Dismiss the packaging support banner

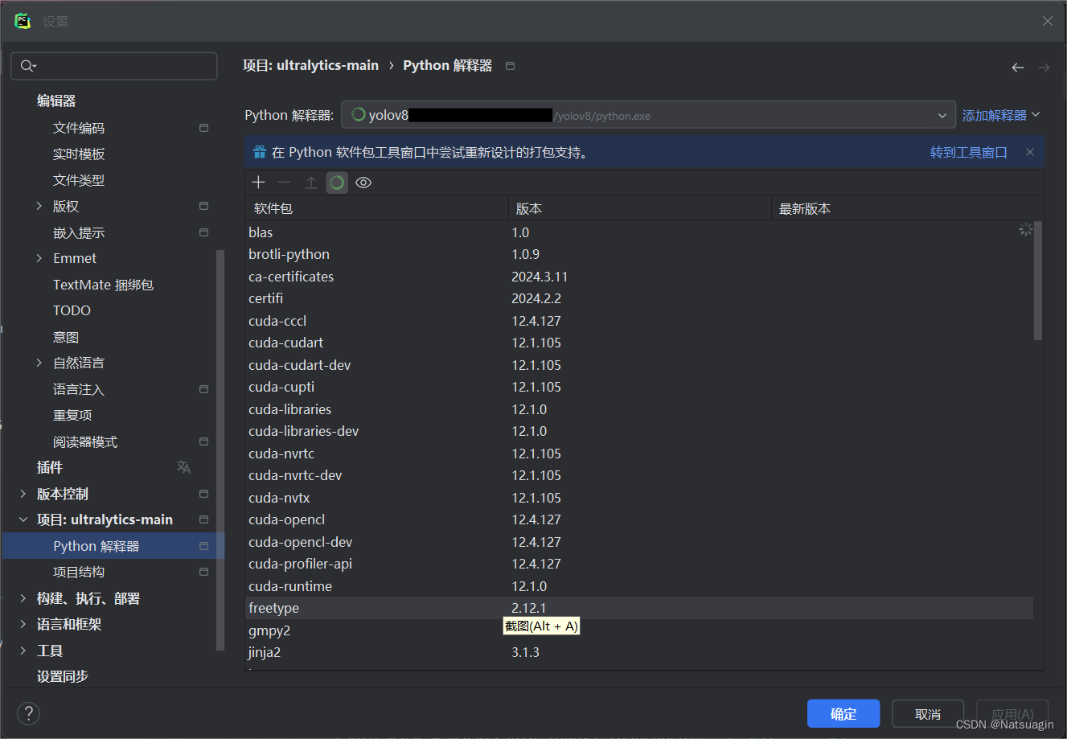click(x=1030, y=152)
